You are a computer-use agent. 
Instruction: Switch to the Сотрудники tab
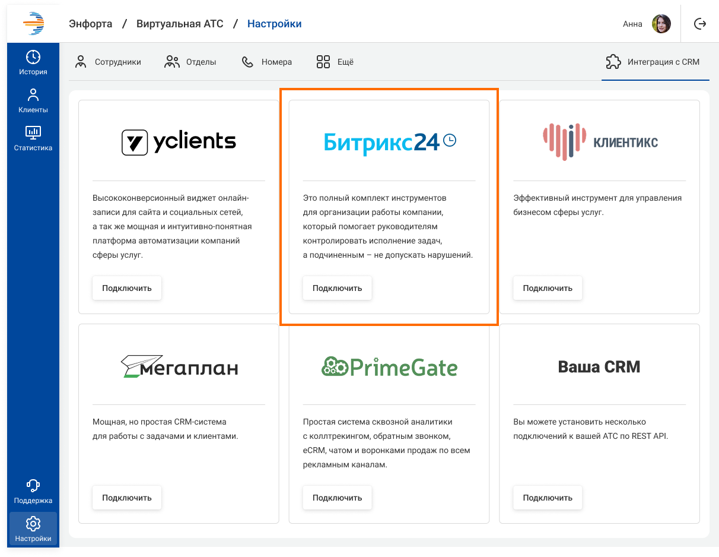(109, 62)
